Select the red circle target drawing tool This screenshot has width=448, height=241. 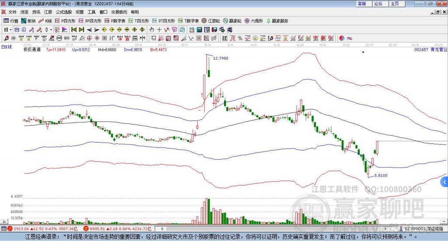click(x=89, y=38)
